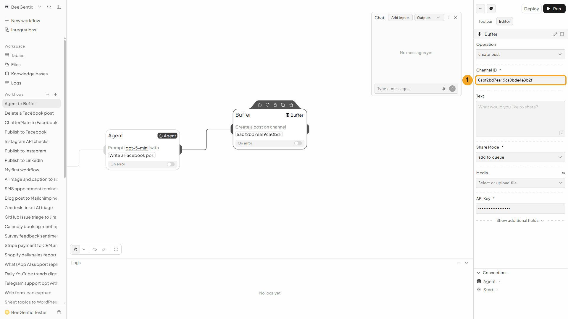Screen dimensions: 568x319
Task: Expand Show additional fields
Action: pyautogui.click(x=520, y=221)
